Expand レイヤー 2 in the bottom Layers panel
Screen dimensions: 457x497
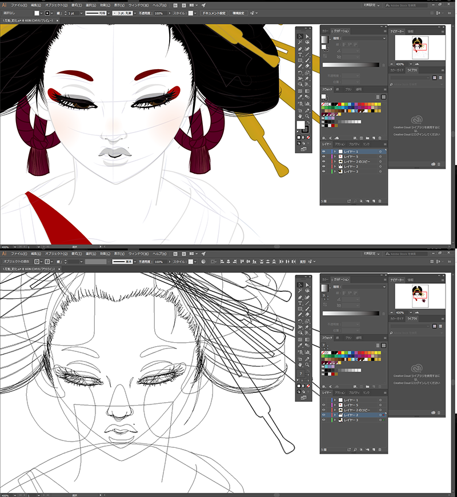[x=335, y=415]
